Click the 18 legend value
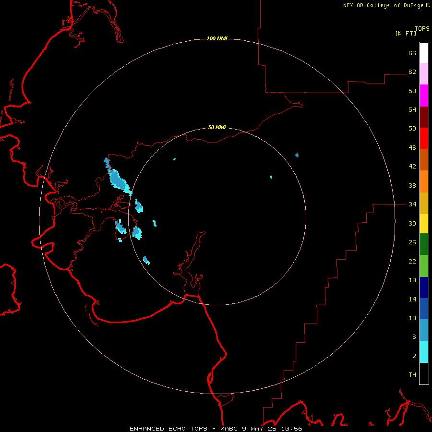The width and height of the screenshot is (432, 432). click(x=412, y=280)
